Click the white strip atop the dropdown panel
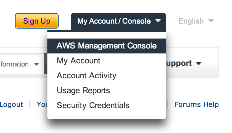 click(107, 34)
